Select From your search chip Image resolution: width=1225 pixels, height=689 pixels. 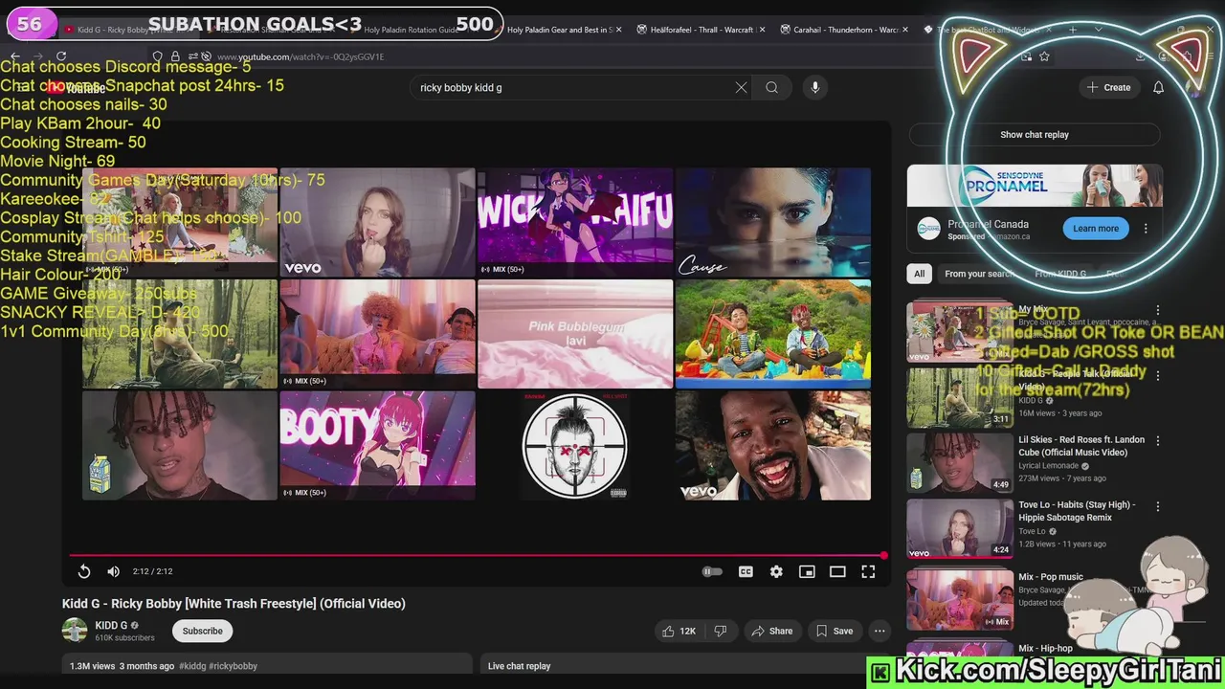click(979, 274)
